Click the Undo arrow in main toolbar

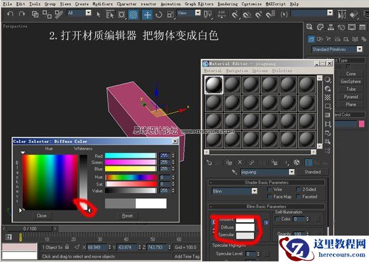pos(10,14)
